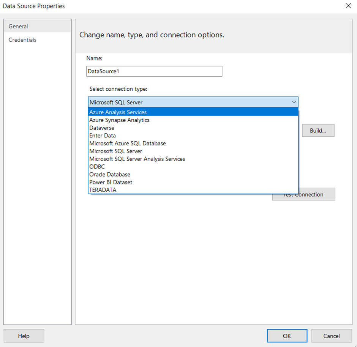The width and height of the screenshot is (357, 347).
Task: Select ODBC connection type
Action: pos(193,167)
